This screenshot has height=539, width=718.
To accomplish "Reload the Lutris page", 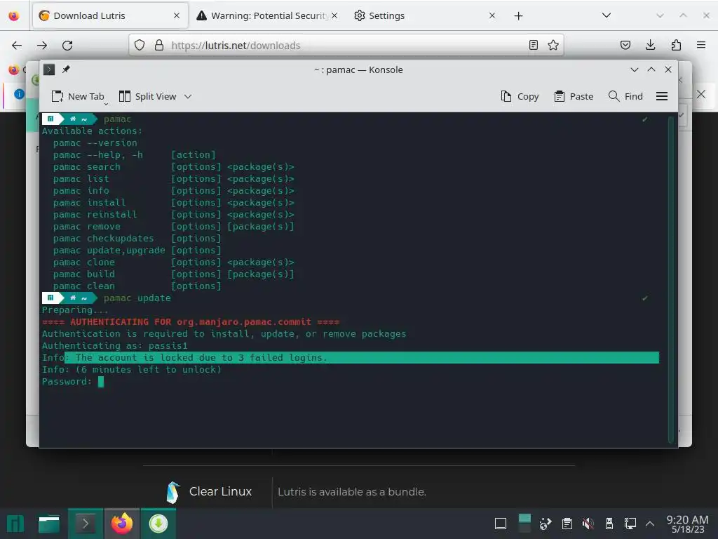I will (x=67, y=46).
